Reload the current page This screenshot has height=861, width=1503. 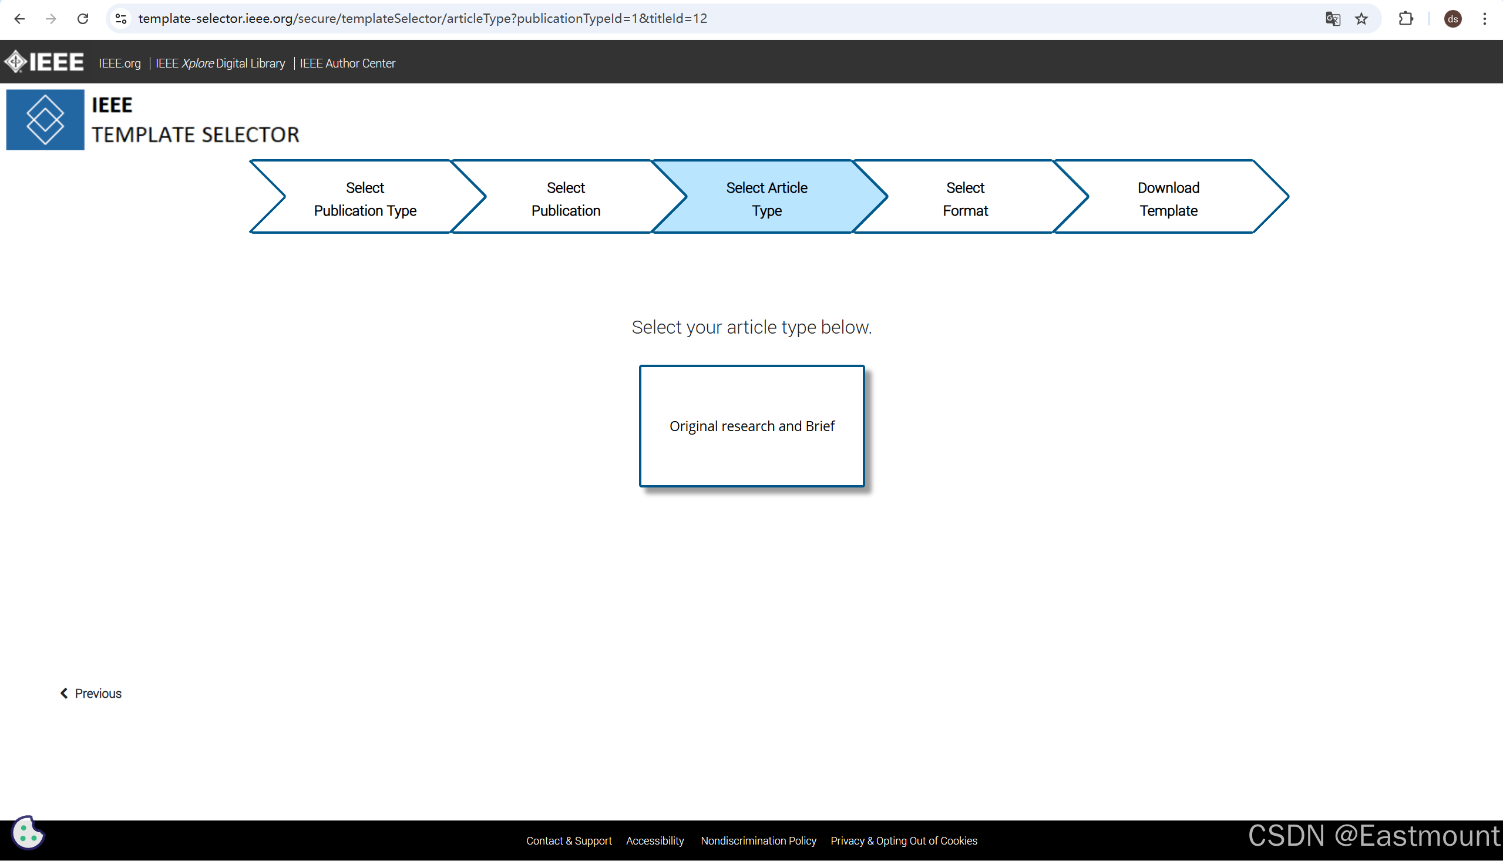click(x=83, y=19)
